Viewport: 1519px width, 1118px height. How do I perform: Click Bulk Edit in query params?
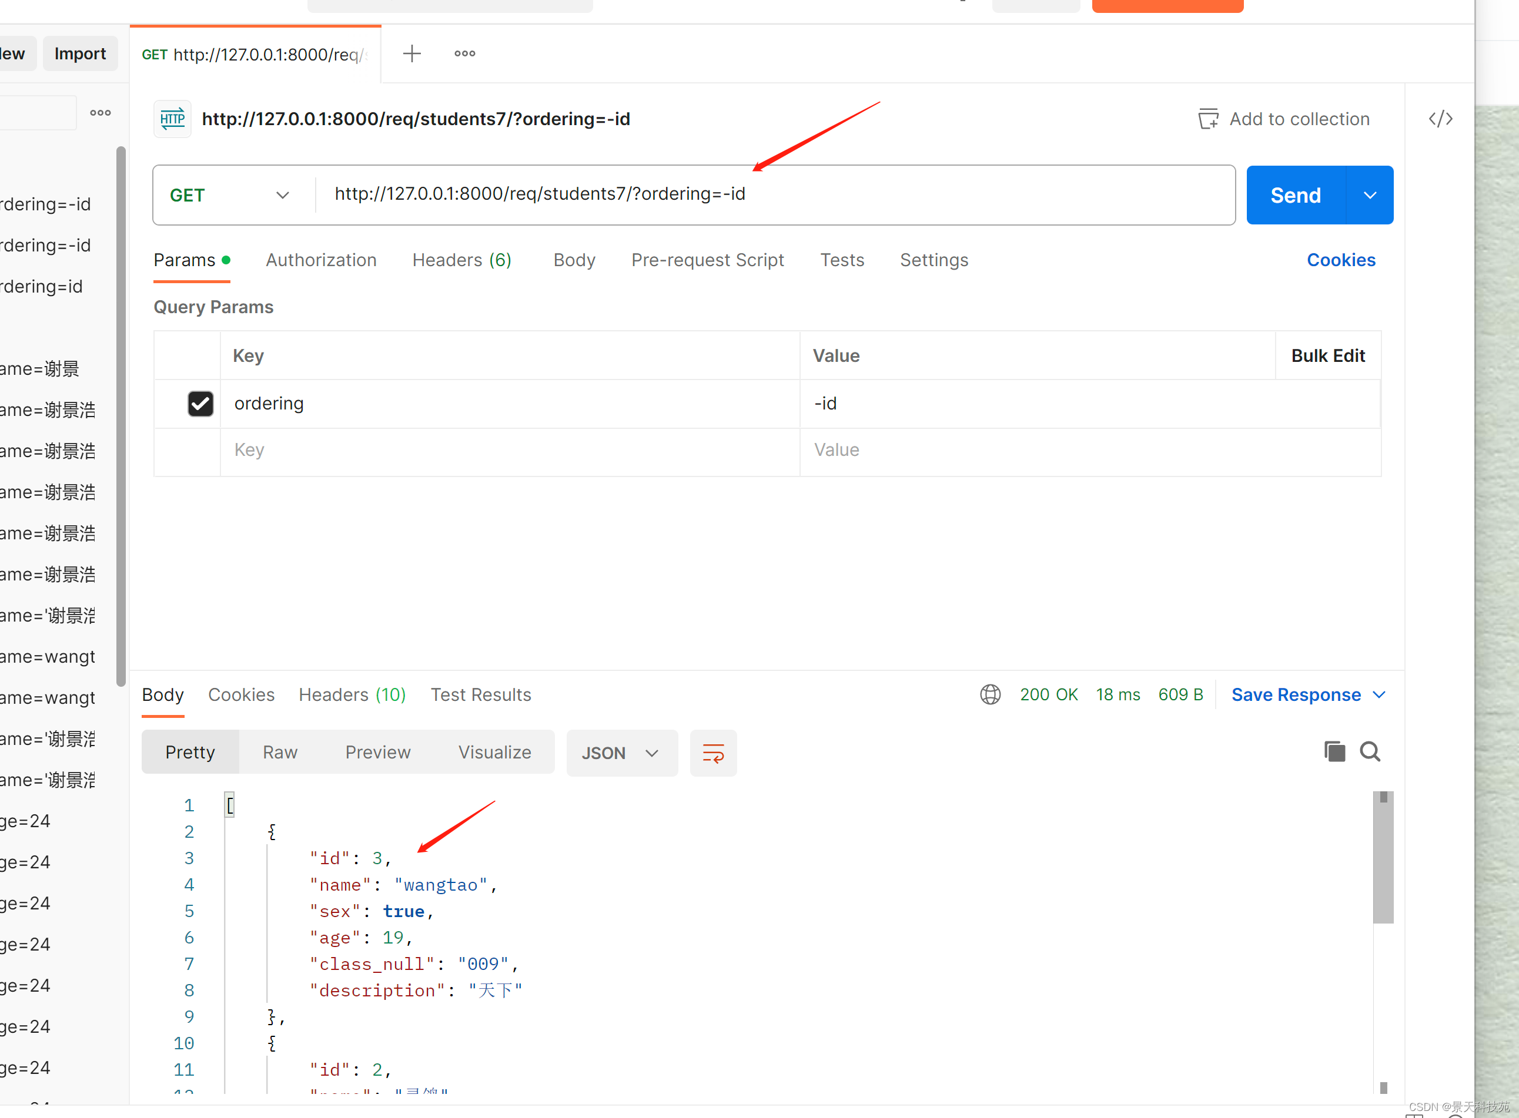(1327, 356)
